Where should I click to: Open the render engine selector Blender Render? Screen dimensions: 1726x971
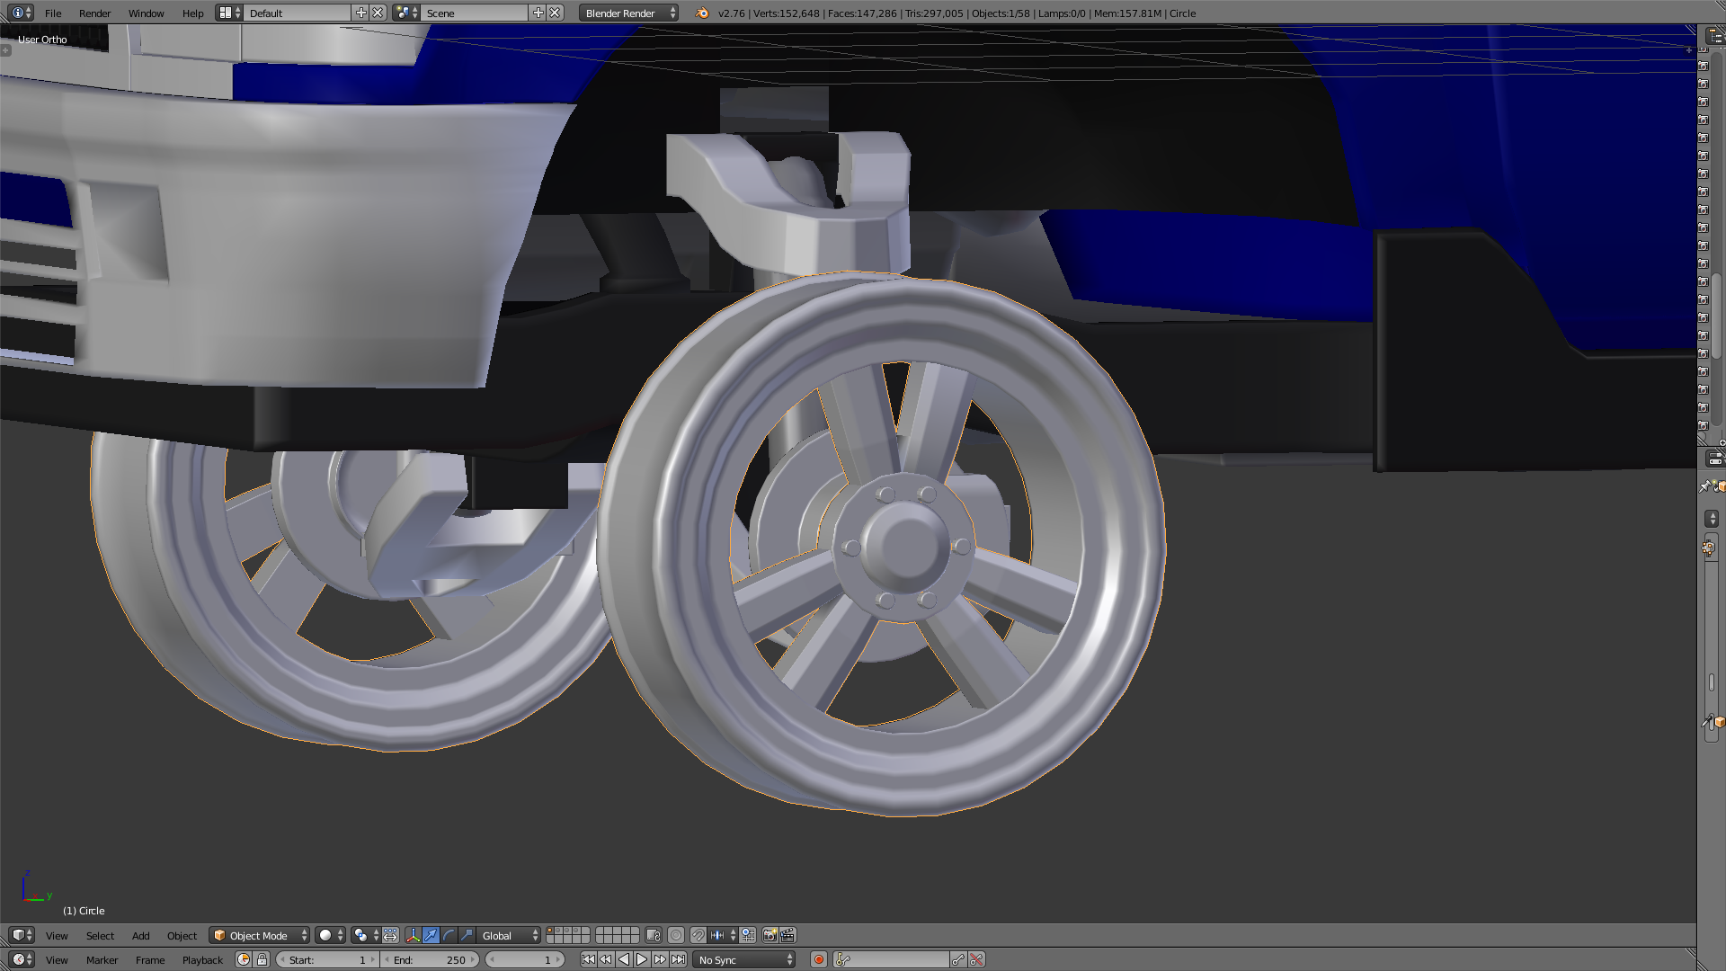click(x=628, y=13)
